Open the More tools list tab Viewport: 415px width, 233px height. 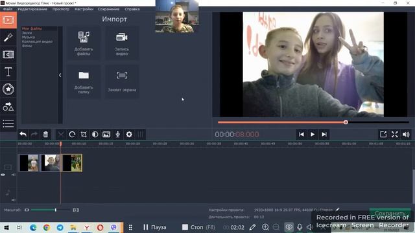(8, 124)
